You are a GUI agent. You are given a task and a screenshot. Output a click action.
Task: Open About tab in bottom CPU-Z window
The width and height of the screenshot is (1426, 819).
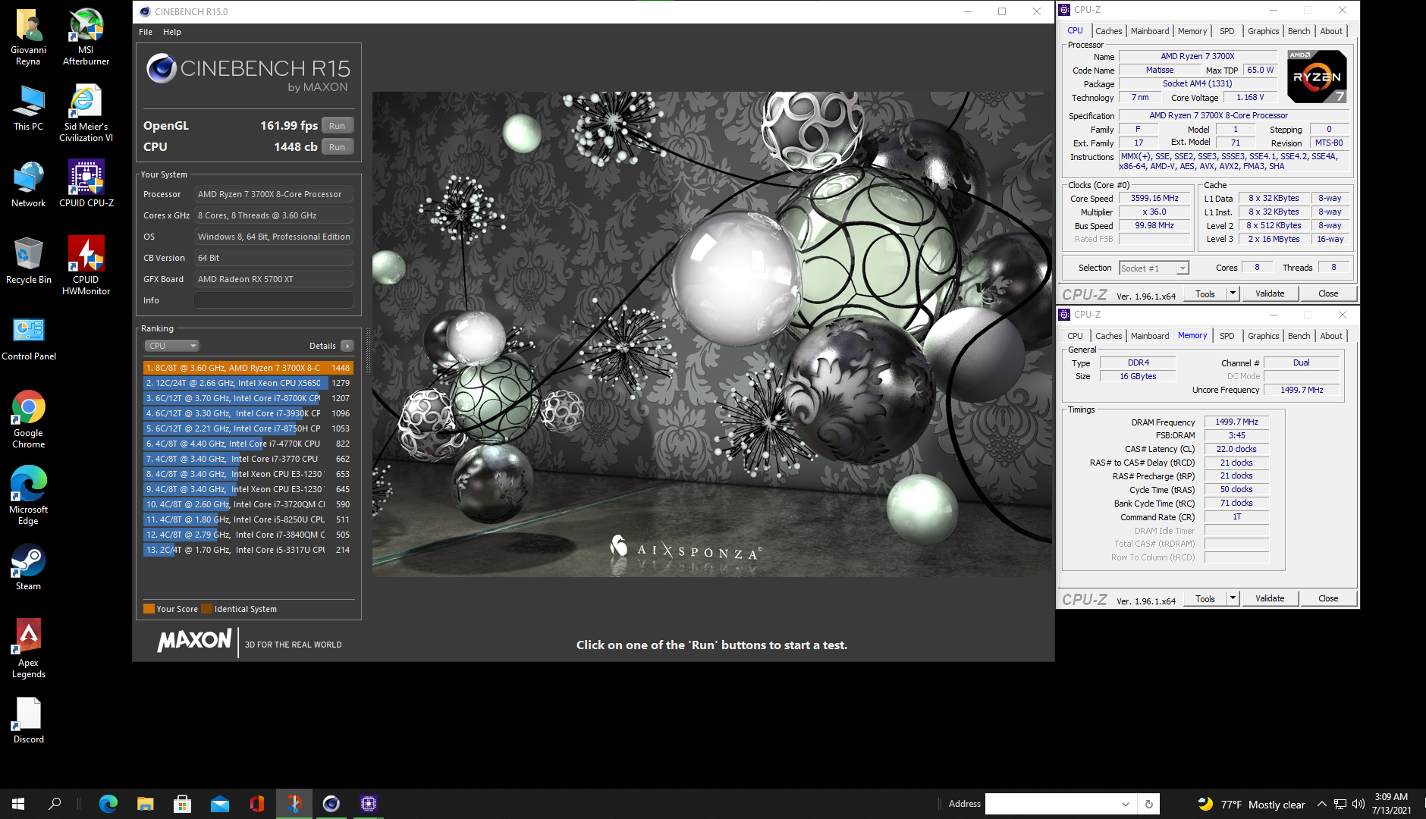1331,336
